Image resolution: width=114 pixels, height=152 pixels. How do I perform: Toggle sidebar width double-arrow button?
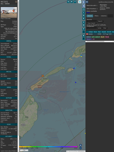[x=87, y=2]
